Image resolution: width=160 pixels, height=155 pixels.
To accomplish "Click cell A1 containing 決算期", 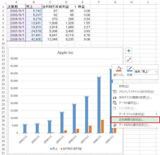I will [x=16, y=7].
